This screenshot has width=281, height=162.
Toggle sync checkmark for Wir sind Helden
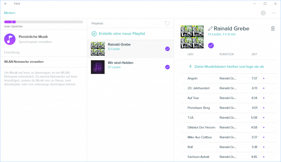click(x=167, y=67)
